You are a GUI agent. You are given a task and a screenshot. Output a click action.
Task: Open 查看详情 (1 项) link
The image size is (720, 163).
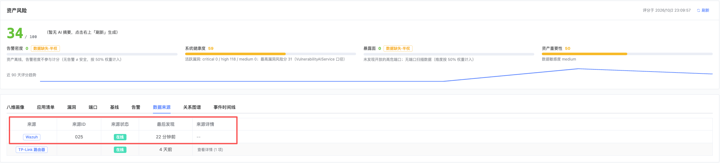click(x=210, y=150)
